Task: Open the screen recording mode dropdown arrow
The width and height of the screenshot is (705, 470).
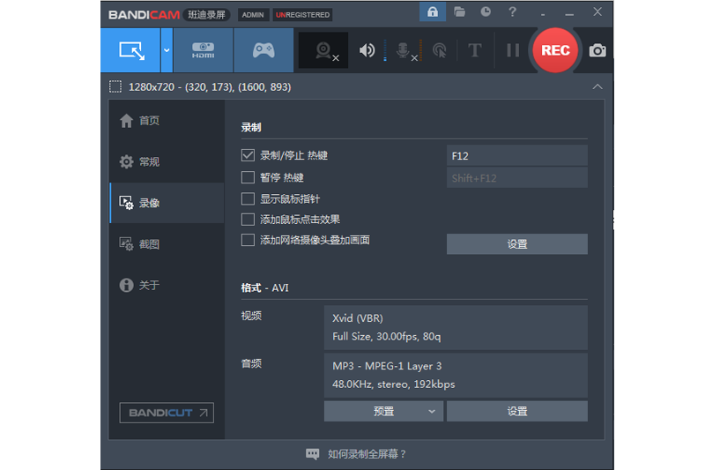Action: coord(167,50)
